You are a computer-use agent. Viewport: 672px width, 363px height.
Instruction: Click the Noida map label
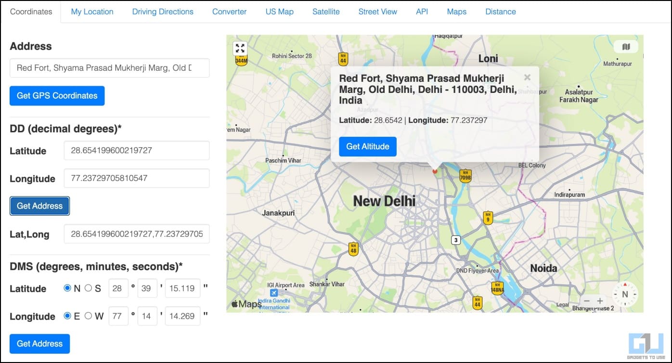(543, 268)
